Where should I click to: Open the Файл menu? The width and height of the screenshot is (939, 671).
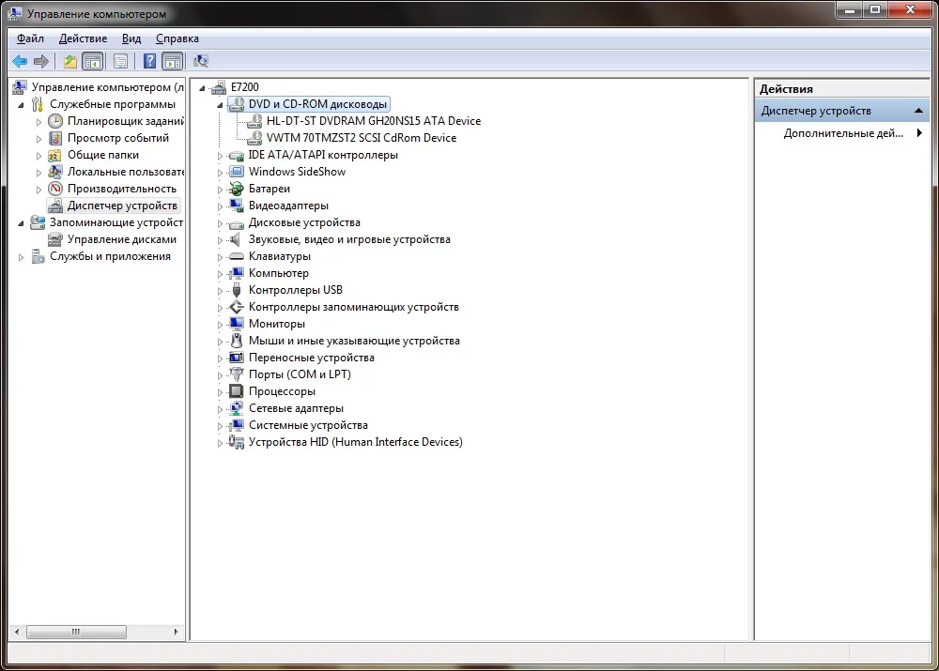pyautogui.click(x=30, y=38)
